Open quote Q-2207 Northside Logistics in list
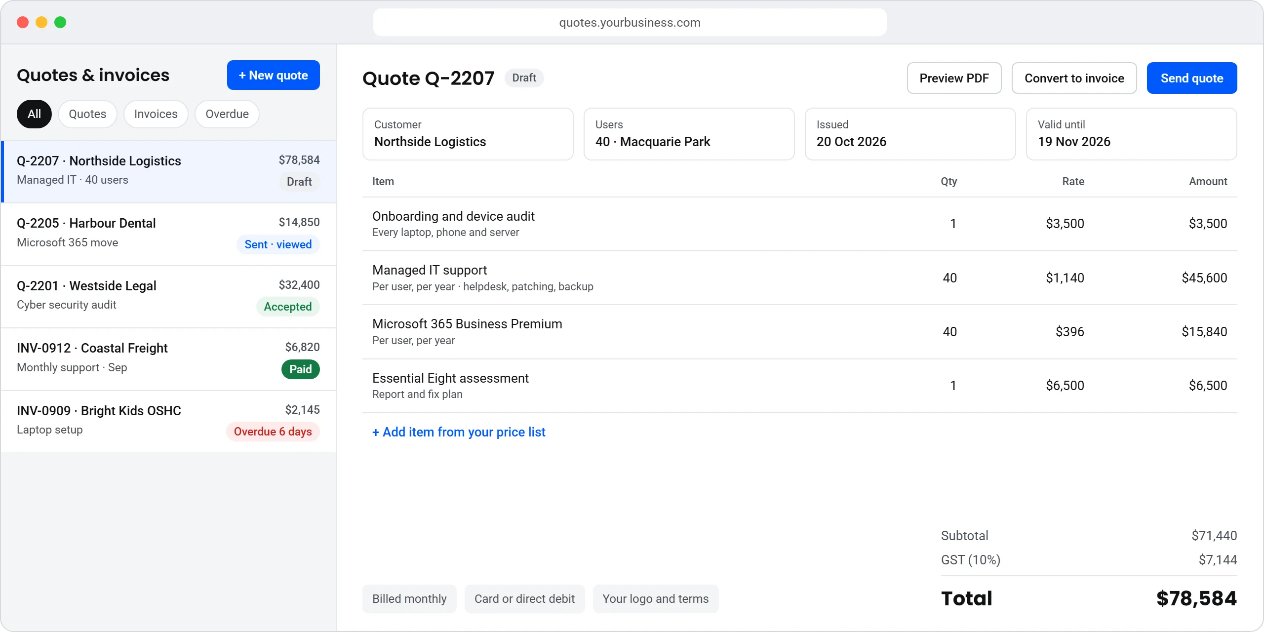The image size is (1264, 632). tap(169, 171)
